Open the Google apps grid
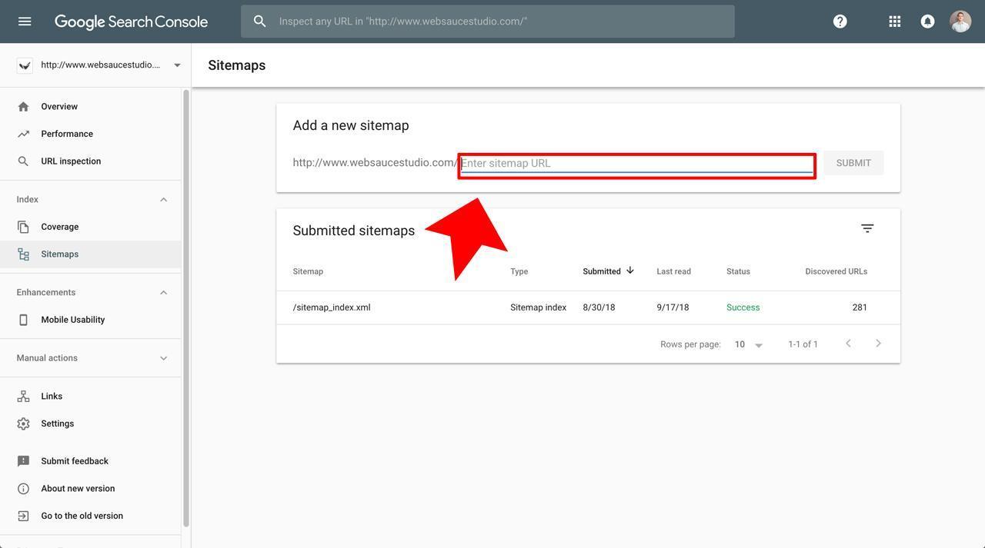 point(895,22)
